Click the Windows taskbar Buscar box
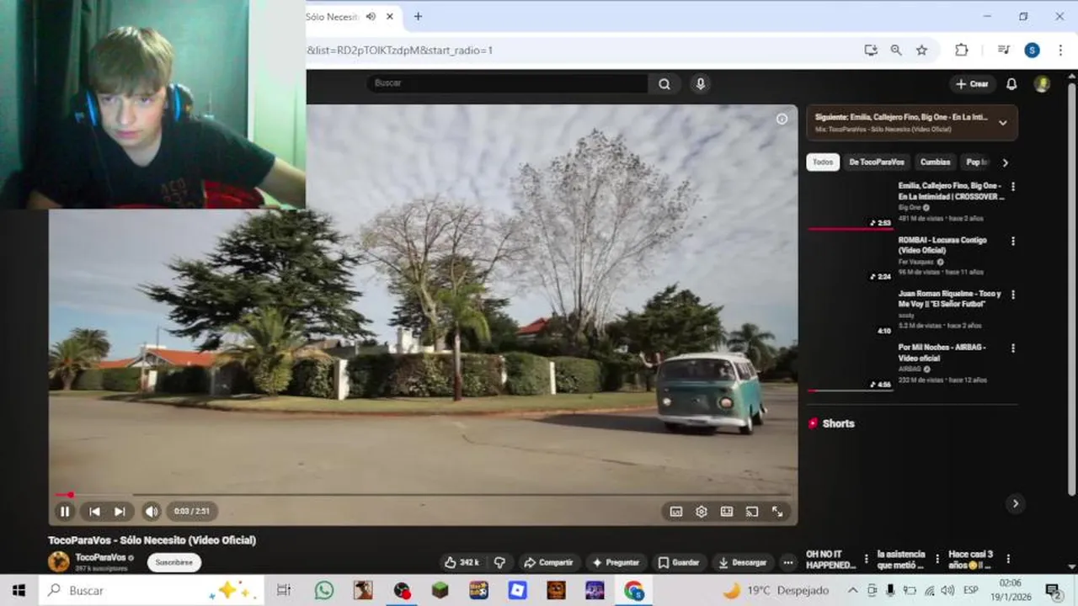Viewport: 1078px width, 606px height. [x=150, y=591]
